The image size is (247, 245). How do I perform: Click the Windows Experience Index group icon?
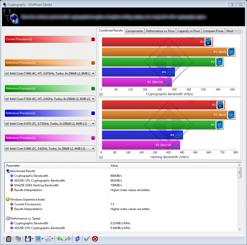tap(8, 199)
